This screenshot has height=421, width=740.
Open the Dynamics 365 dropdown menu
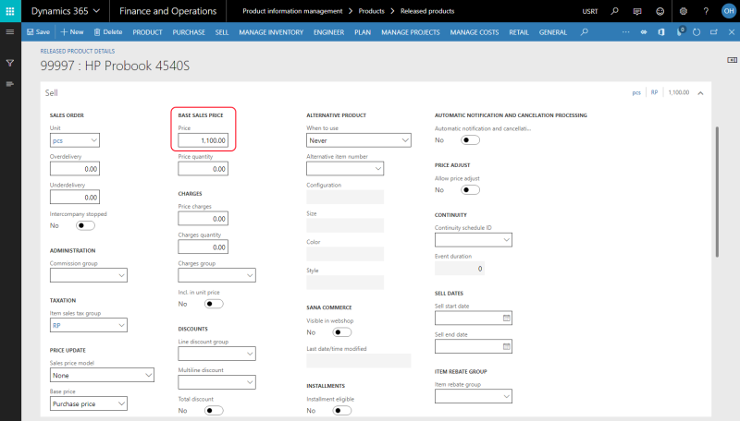point(66,11)
